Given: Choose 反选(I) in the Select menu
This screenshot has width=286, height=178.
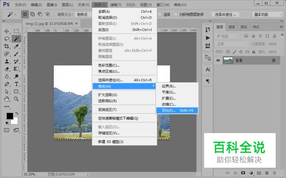Looking at the screenshot, I should pos(125,30).
